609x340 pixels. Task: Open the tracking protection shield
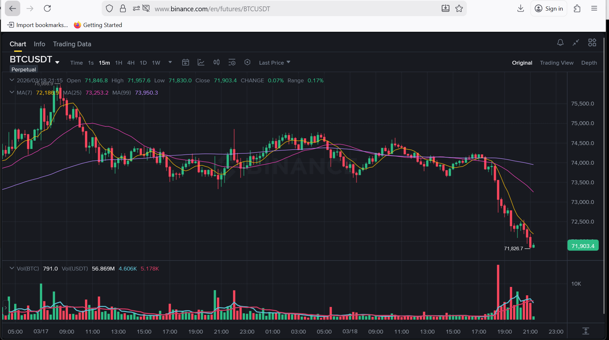[x=109, y=9]
